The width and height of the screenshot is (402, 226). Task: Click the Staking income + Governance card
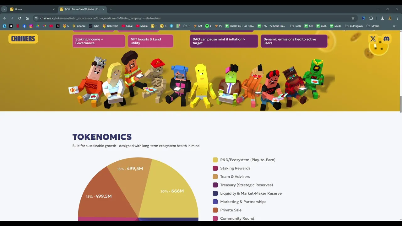tap(99, 41)
